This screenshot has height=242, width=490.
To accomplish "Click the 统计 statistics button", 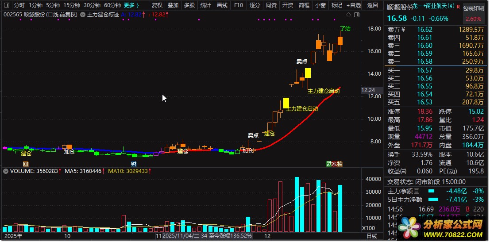I will click(205, 5).
